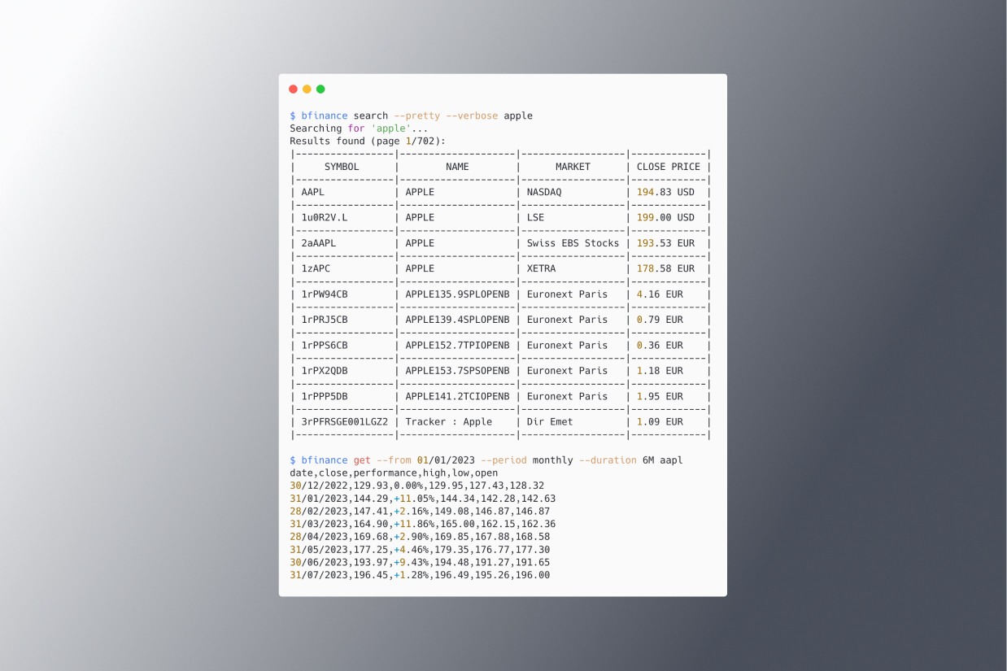Click the 1.18 EUR close price
Screen dimensions: 1007x671
660,371
